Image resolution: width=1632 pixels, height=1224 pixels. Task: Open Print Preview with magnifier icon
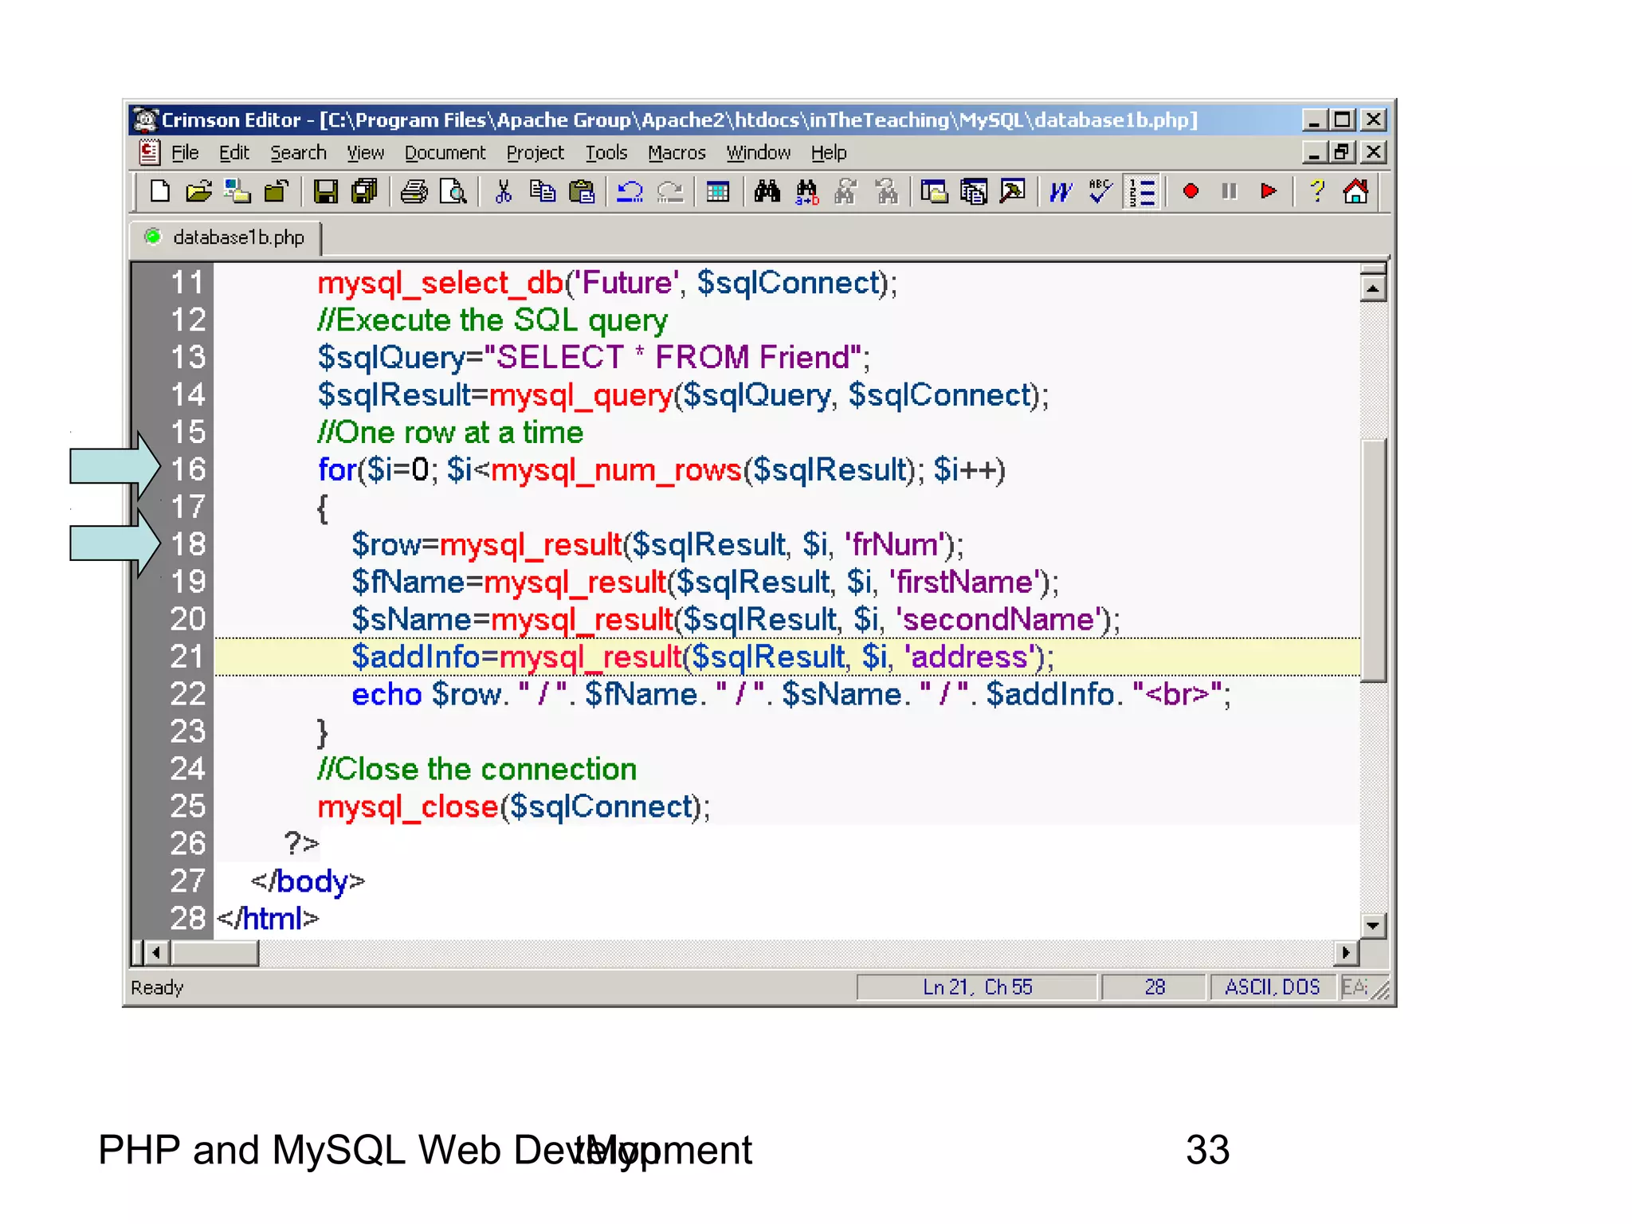(453, 192)
